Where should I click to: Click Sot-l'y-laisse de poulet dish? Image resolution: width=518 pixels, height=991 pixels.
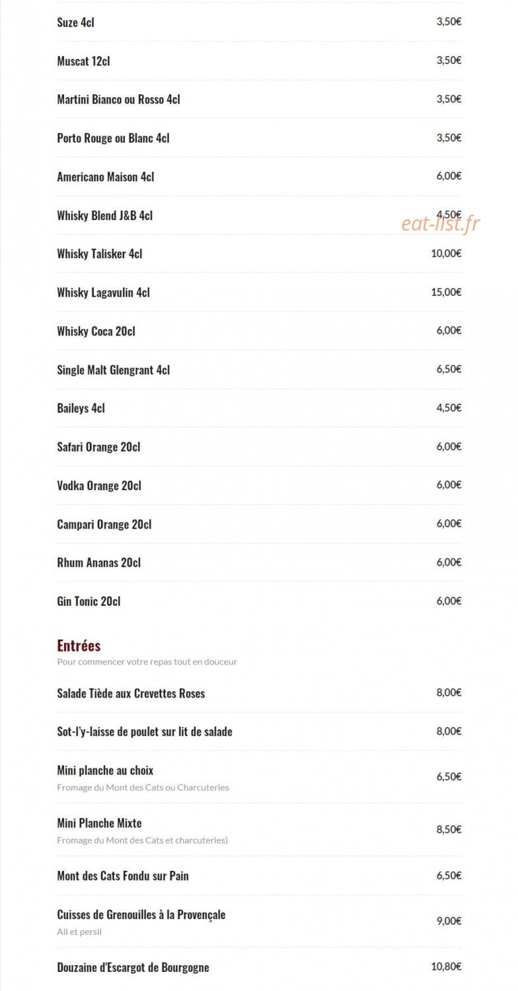click(x=145, y=732)
